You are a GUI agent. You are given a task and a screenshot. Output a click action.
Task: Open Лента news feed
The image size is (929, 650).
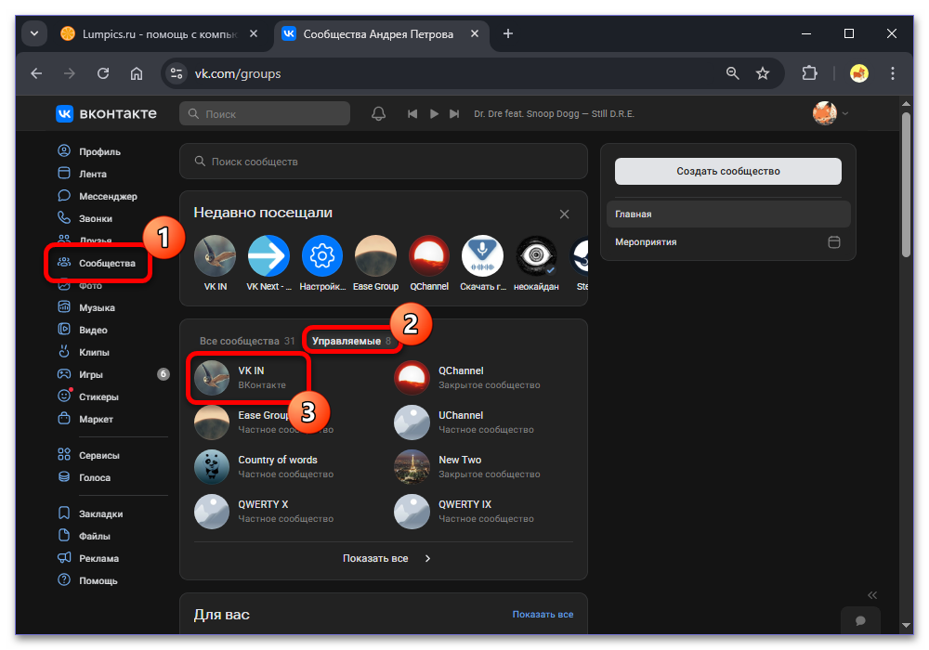coord(82,174)
